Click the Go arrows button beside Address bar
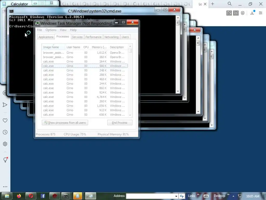 coord(182,196)
